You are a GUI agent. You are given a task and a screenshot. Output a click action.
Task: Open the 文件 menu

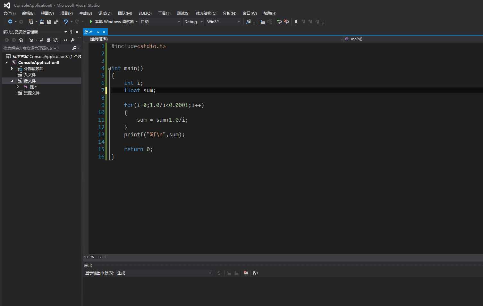pyautogui.click(x=9, y=13)
